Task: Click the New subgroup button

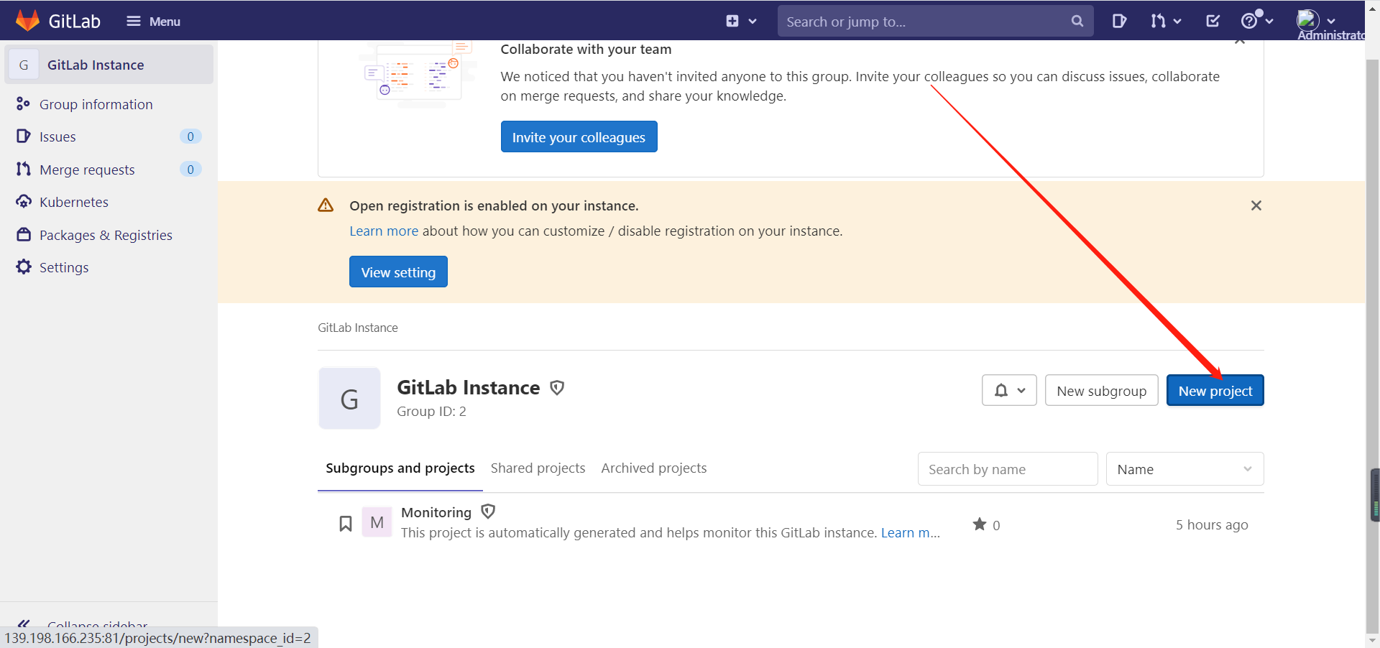Action: (1101, 390)
